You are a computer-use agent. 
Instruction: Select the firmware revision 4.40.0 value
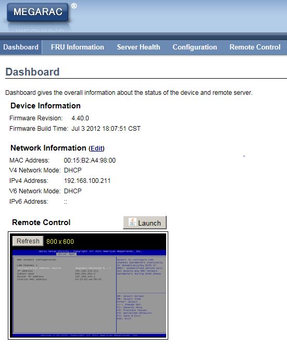tap(80, 118)
